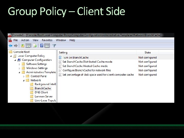
Task: Collapse the Local Computer Policy node
Action: pyautogui.click(x=11, y=56)
